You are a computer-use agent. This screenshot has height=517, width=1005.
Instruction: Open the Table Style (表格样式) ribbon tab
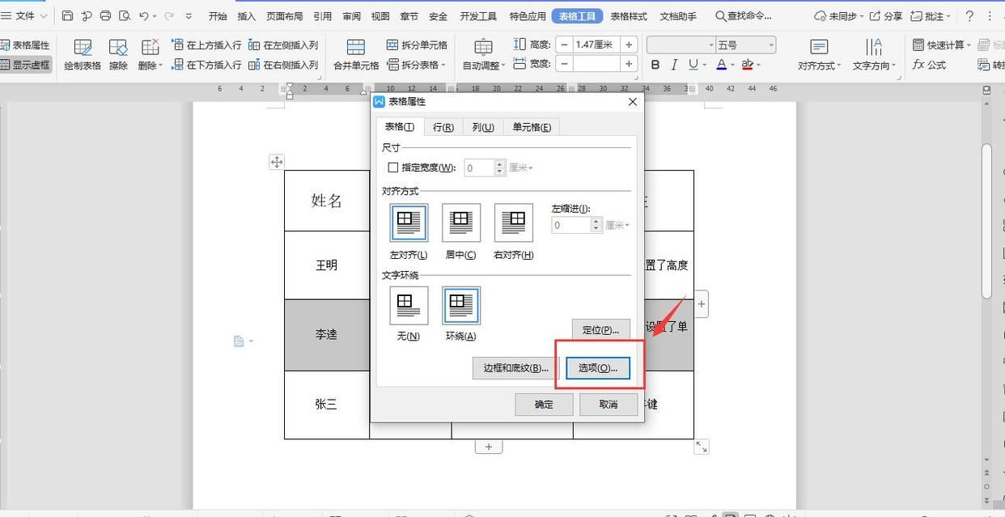[629, 16]
